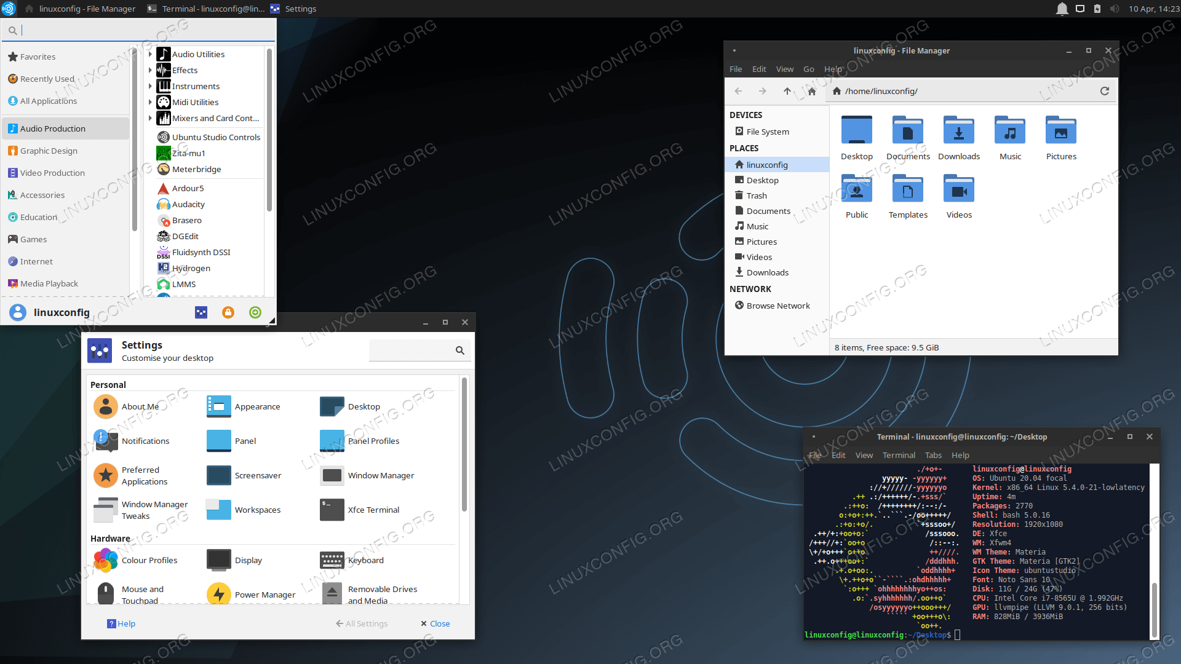
Task: Open the Whisker menu button in the panel
Action: point(9,9)
